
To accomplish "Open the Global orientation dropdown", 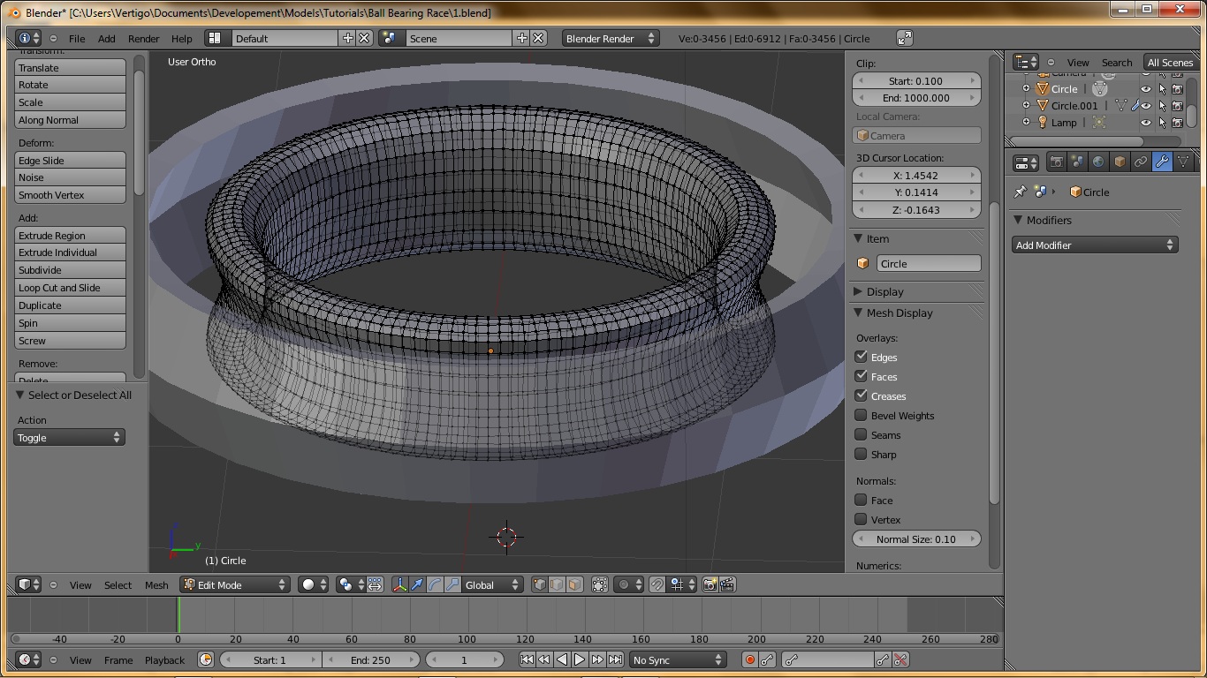I will click(x=492, y=584).
